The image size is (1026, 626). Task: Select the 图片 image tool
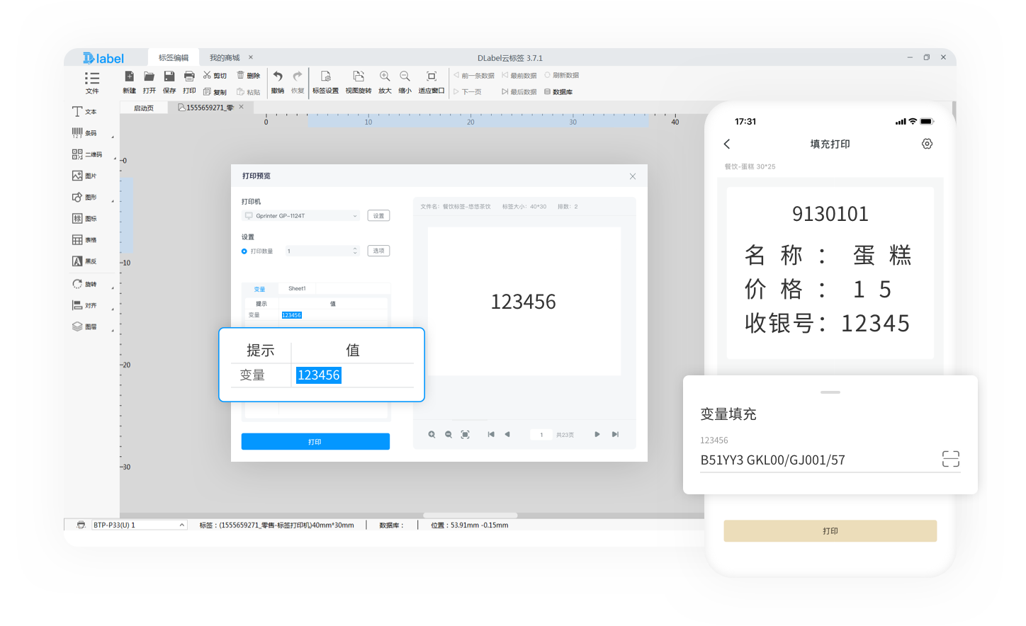coord(84,176)
